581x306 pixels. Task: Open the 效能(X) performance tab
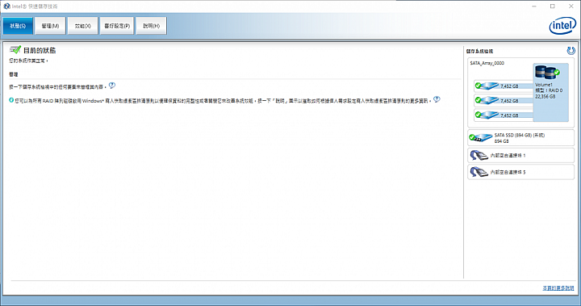[82, 26]
